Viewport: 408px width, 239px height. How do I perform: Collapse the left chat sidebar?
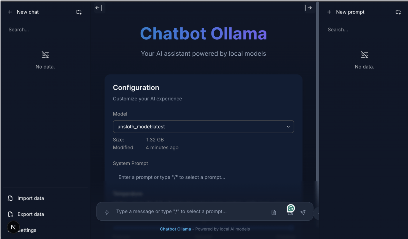[99, 8]
